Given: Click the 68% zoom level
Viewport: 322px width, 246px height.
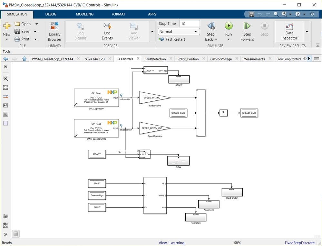Looking at the screenshot, I should coord(238,243).
